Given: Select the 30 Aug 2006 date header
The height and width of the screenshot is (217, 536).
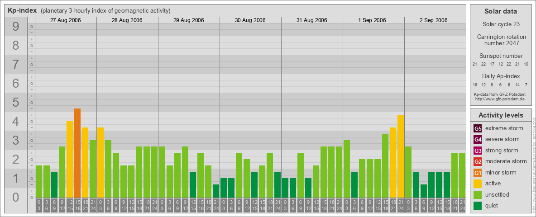Looking at the screenshot, I should 250,20.
